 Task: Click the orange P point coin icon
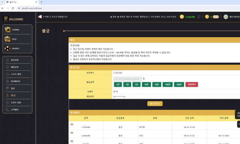[207, 17]
